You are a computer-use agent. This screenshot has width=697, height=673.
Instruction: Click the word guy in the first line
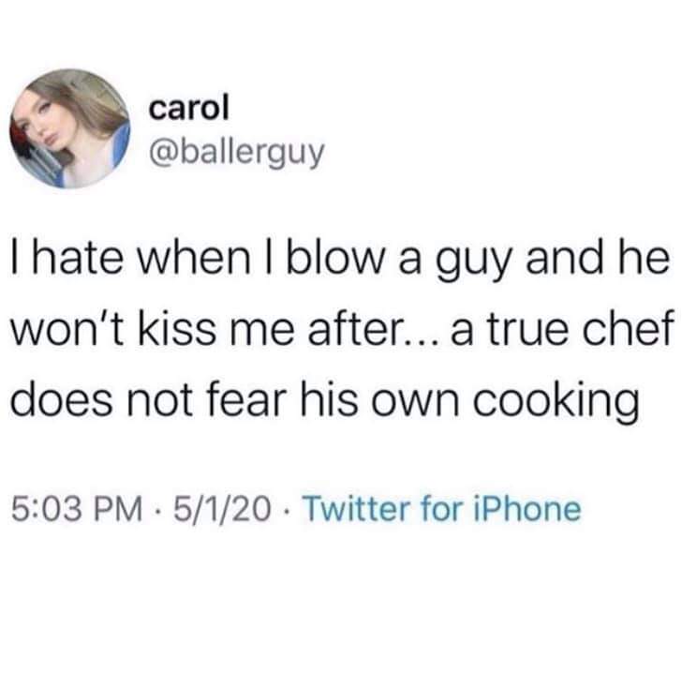coord(472,264)
